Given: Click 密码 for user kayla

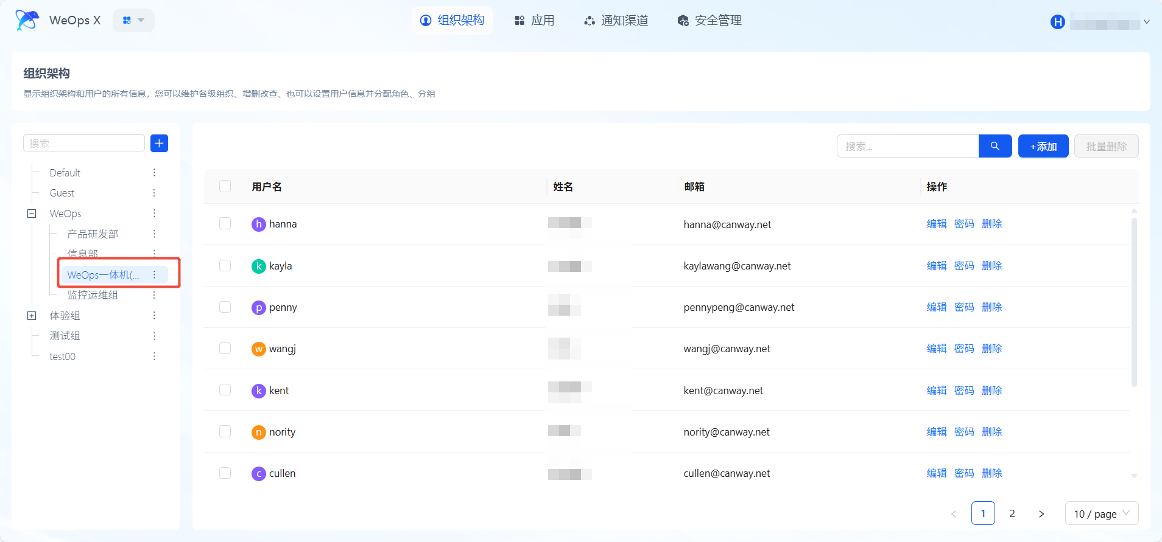Looking at the screenshot, I should click(x=964, y=266).
